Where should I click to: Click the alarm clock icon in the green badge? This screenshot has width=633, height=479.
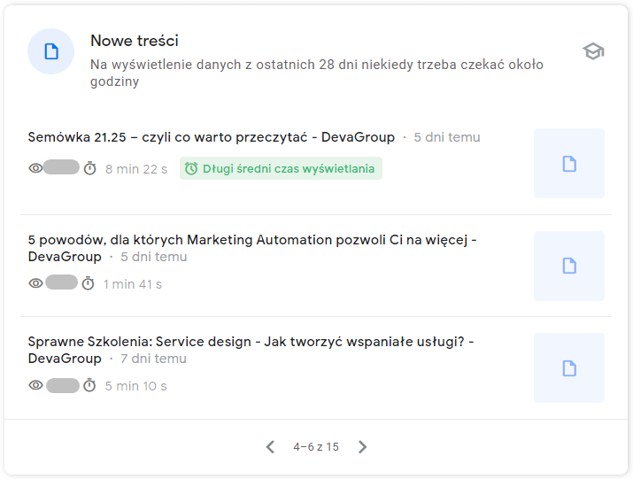191,168
